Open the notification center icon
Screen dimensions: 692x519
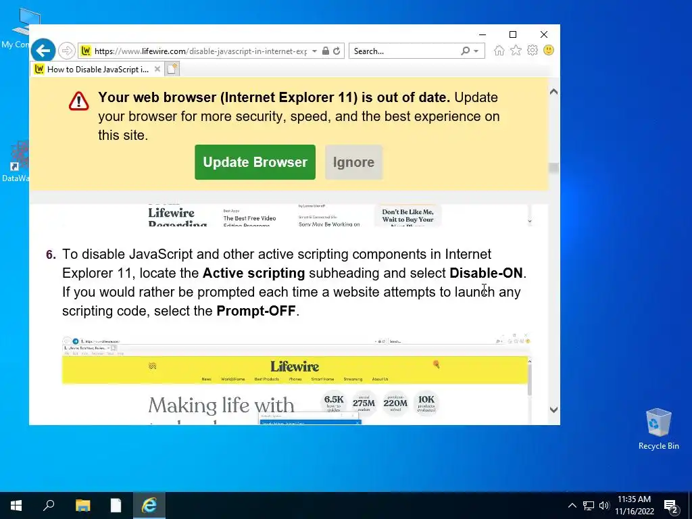pos(671,507)
